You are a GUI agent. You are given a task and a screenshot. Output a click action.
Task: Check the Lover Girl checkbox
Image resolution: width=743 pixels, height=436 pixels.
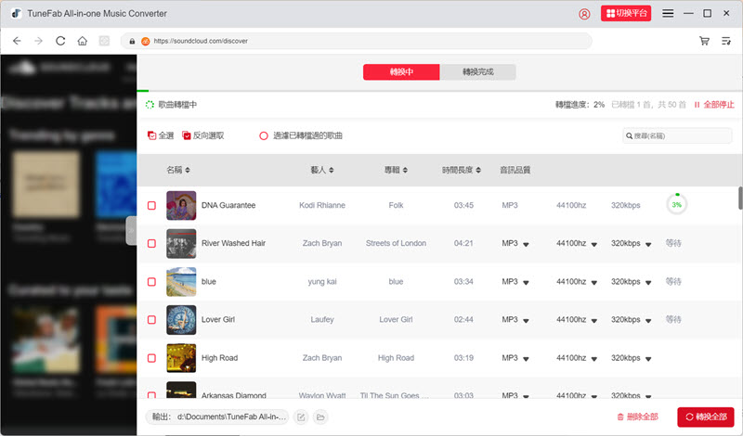151,319
